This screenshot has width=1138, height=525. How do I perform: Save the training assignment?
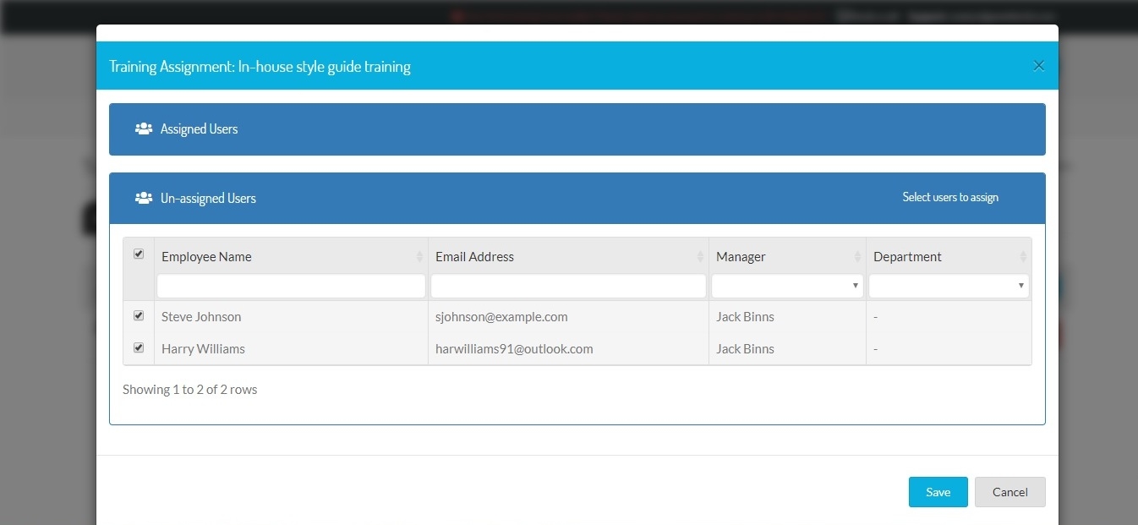pyautogui.click(x=938, y=492)
